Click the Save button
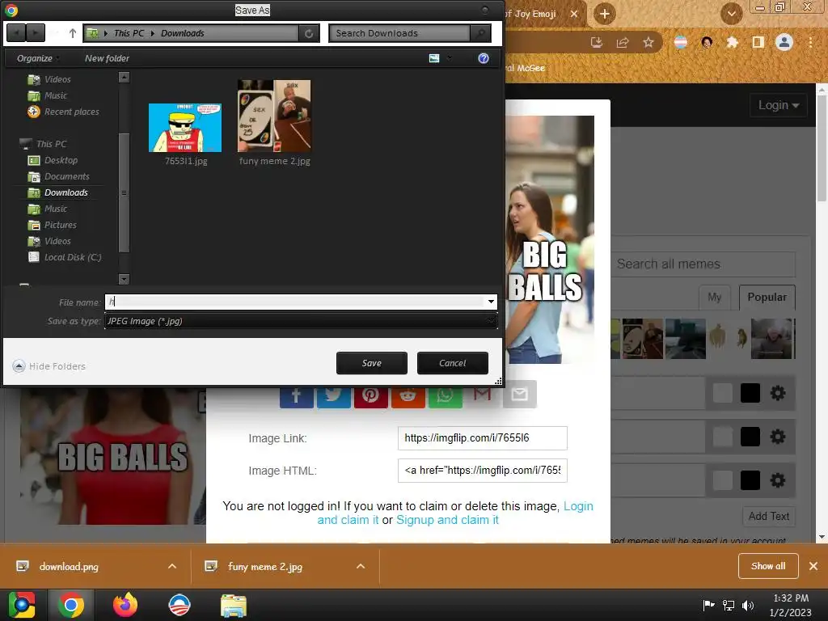 pos(372,363)
